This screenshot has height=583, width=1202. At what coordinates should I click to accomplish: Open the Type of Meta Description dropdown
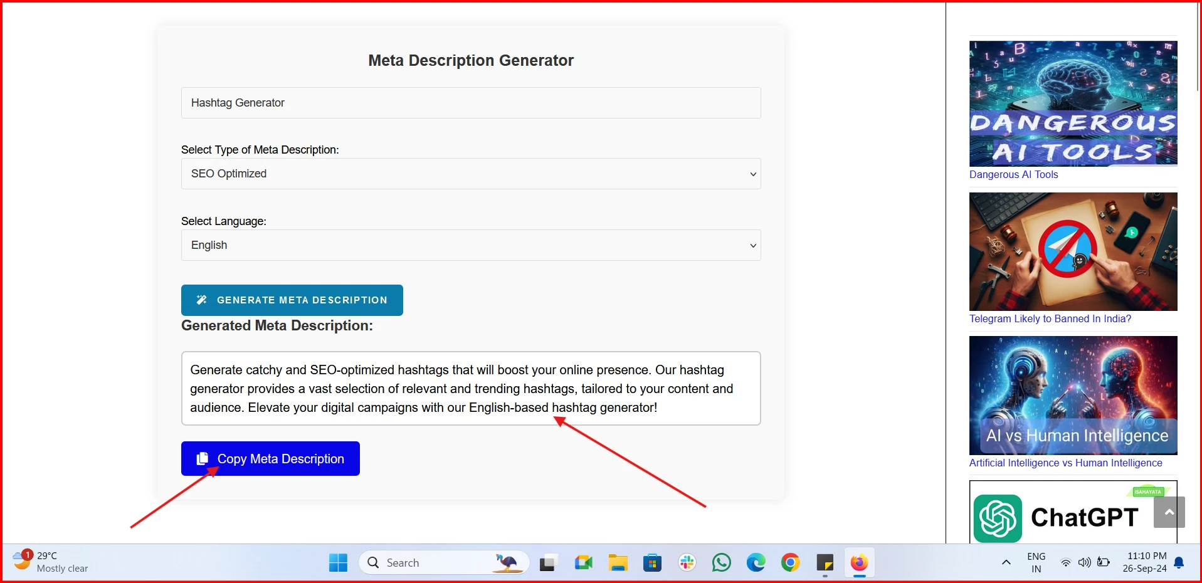click(470, 174)
